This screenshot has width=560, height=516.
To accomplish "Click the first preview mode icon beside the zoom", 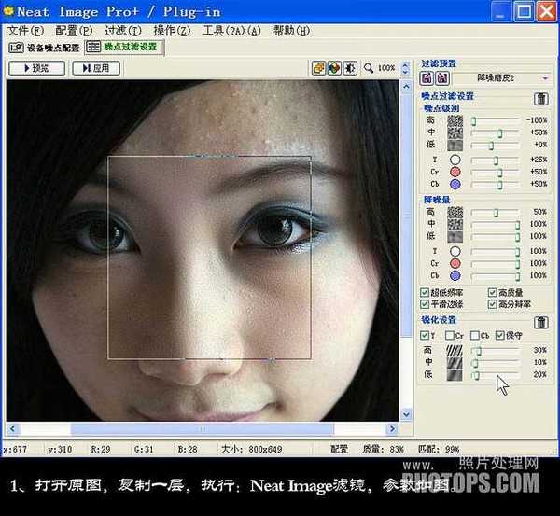I will point(318,68).
